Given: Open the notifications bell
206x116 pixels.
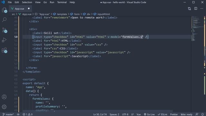Looking at the screenshot, I should (202, 114).
